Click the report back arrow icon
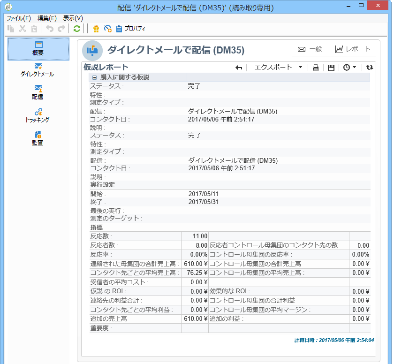Viewport: 394px width, 364px height. (x=239, y=68)
